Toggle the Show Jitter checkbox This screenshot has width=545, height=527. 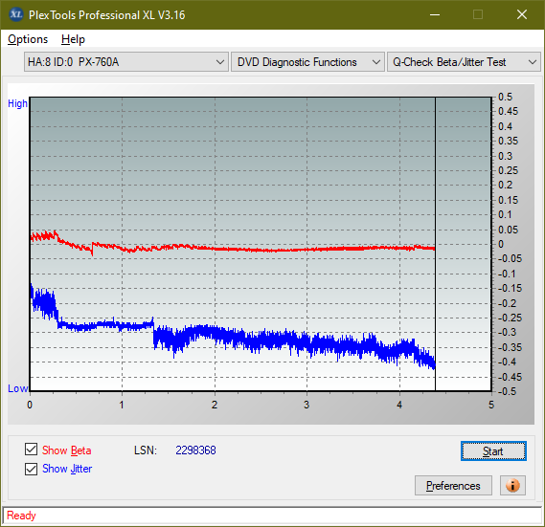coord(31,469)
